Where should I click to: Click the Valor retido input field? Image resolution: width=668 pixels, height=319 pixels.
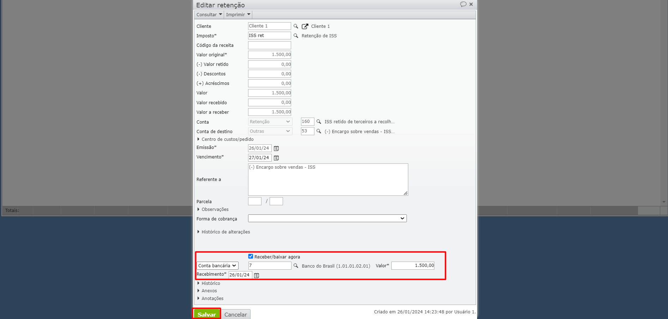(x=270, y=64)
